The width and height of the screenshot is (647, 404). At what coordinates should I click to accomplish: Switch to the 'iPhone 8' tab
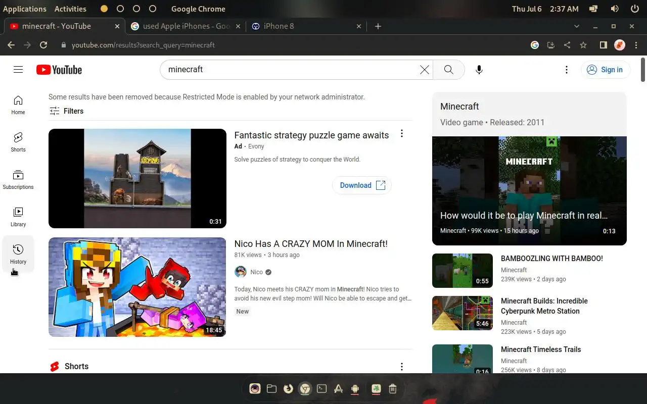(307, 26)
